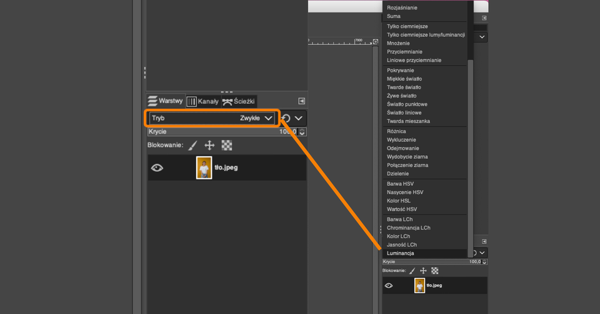Screen dimensions: 600x314
Task: Select Miękkie światło in the mode list
Action: (404, 79)
